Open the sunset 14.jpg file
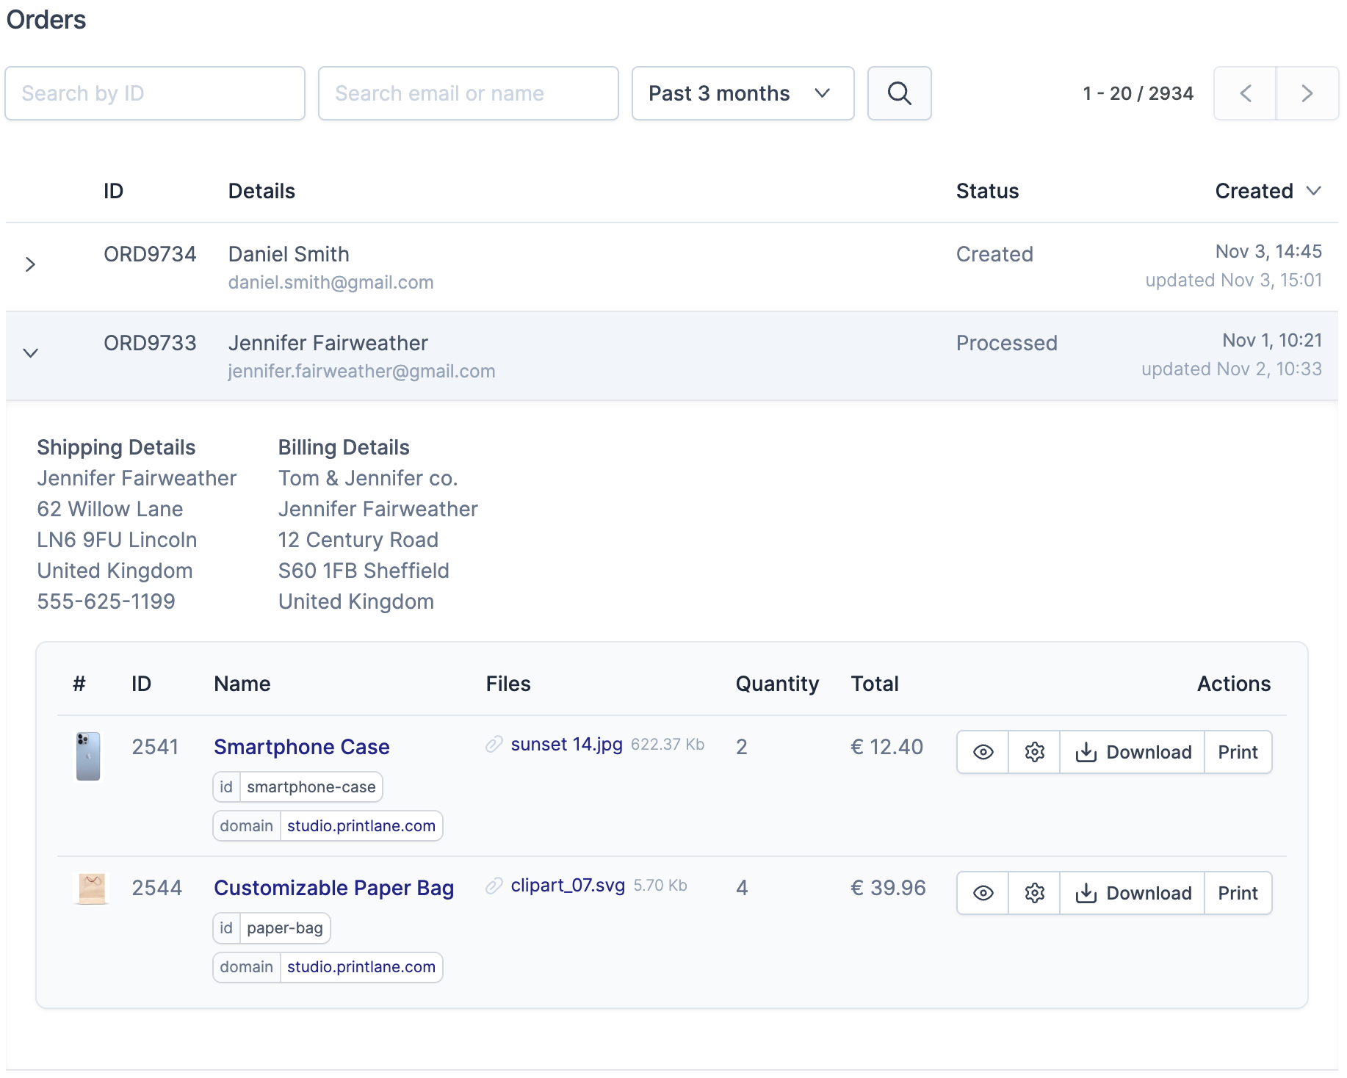The height and width of the screenshot is (1078, 1347). [x=564, y=744]
